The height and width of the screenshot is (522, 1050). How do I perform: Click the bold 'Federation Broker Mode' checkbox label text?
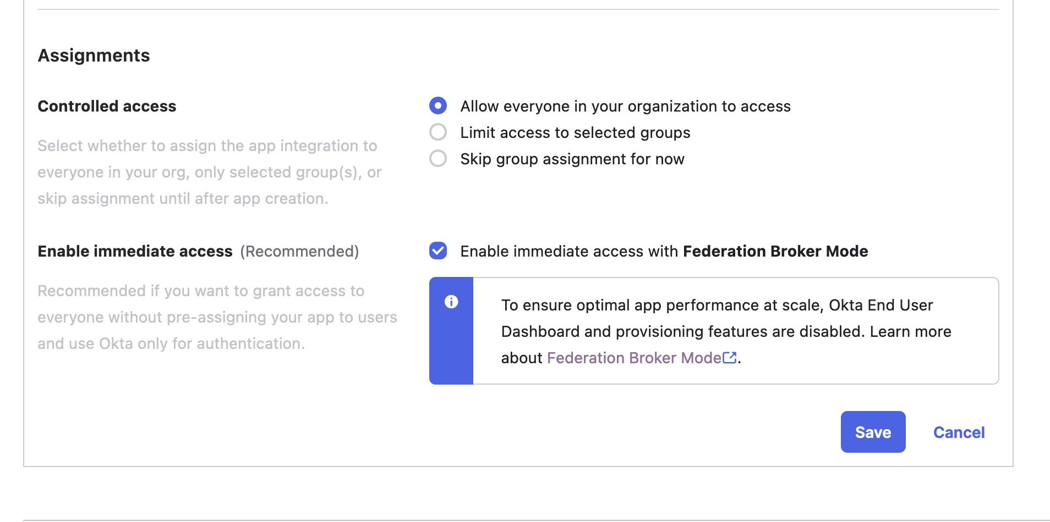(x=775, y=251)
